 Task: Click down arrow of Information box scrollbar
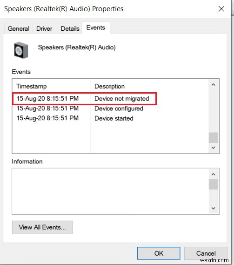214,208
